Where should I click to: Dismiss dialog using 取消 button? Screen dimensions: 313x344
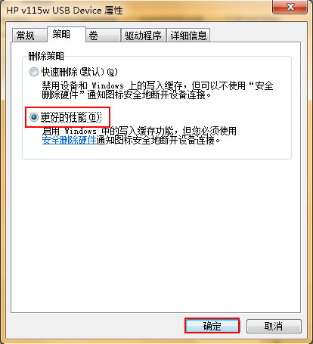(274, 326)
